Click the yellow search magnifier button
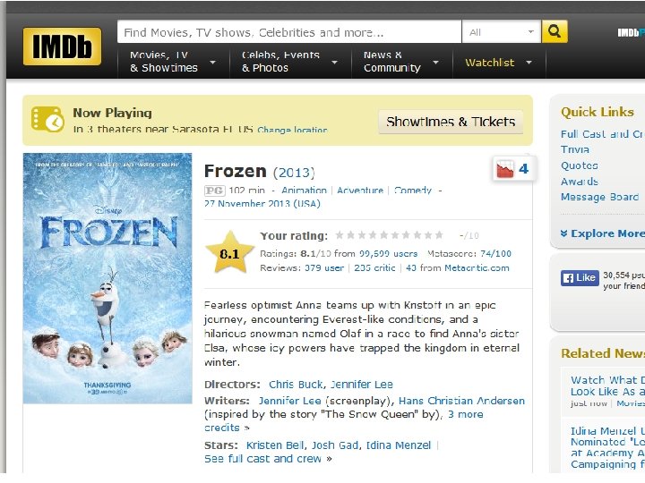Image resolution: width=645 pixels, height=483 pixels. pyautogui.click(x=555, y=31)
